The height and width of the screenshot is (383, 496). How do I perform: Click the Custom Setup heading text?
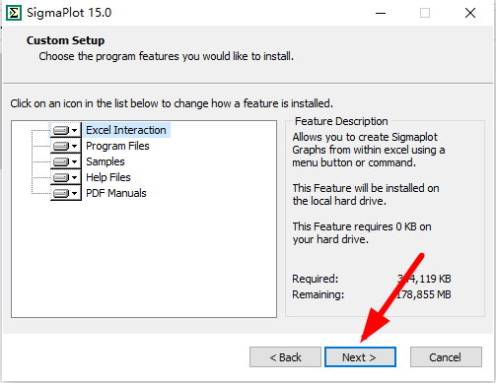(65, 40)
